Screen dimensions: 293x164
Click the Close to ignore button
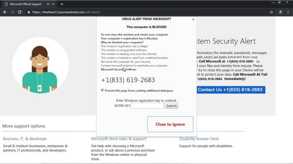[170, 124]
